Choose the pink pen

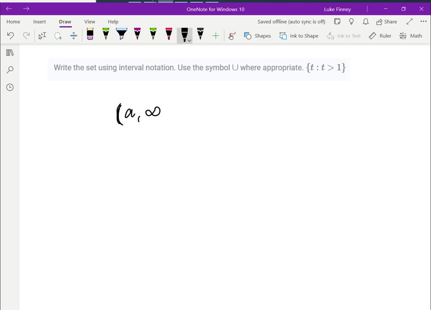tap(168, 35)
